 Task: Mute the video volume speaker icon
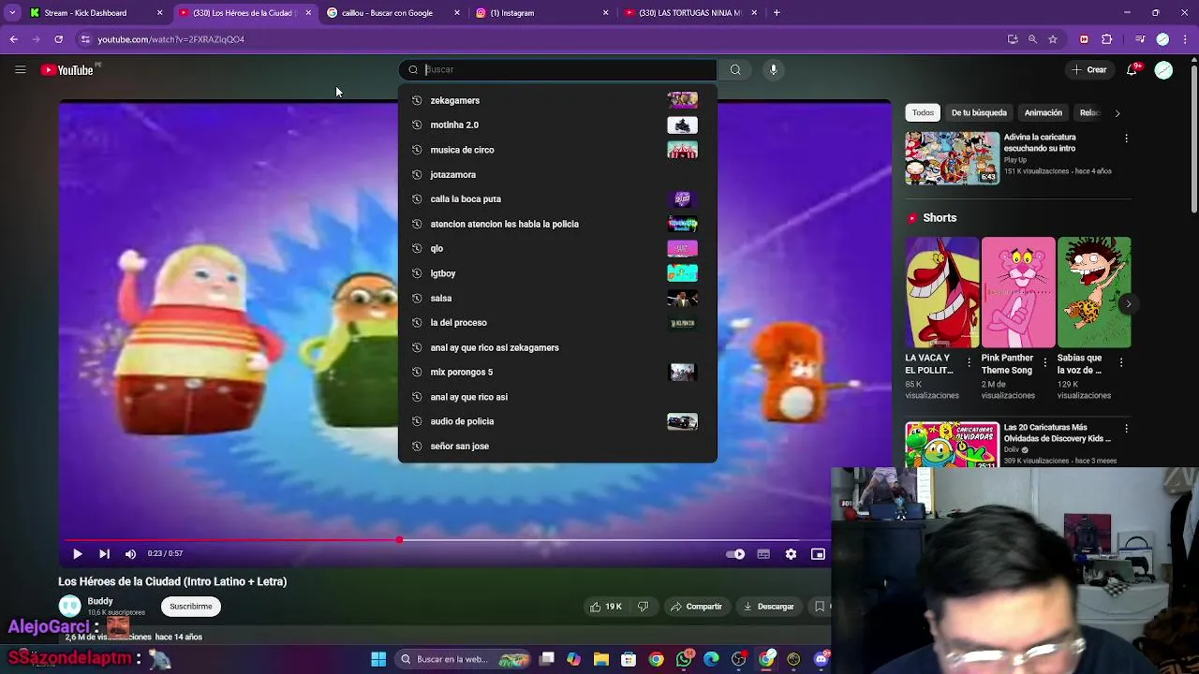[130, 554]
